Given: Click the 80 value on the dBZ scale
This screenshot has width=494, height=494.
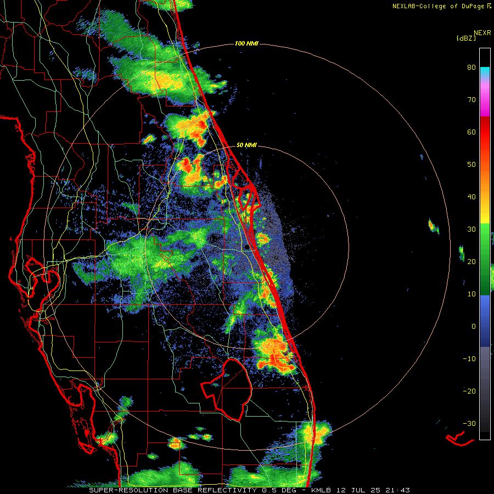Looking at the screenshot, I should pos(471,67).
